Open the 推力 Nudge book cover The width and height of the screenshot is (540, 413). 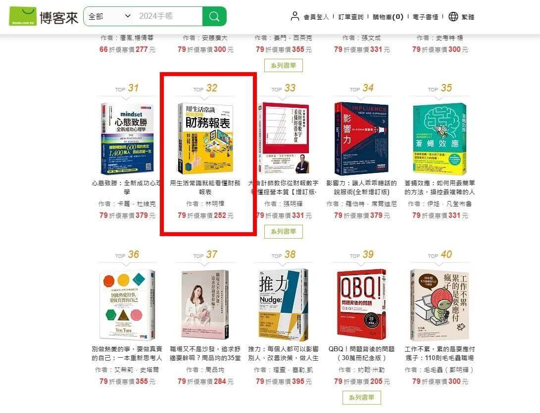[284, 304]
